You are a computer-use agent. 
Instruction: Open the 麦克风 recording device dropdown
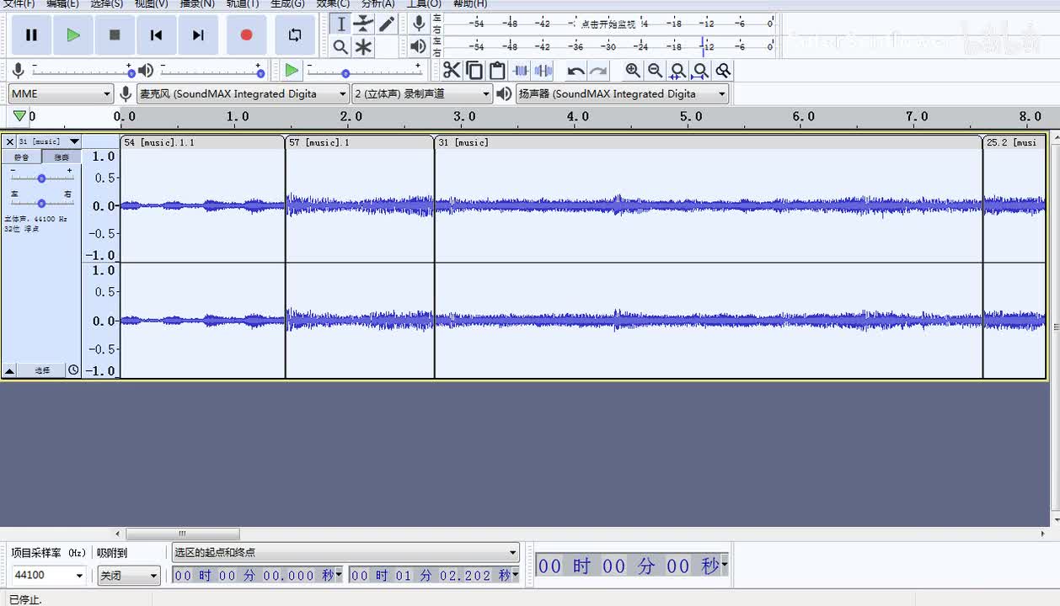click(243, 93)
